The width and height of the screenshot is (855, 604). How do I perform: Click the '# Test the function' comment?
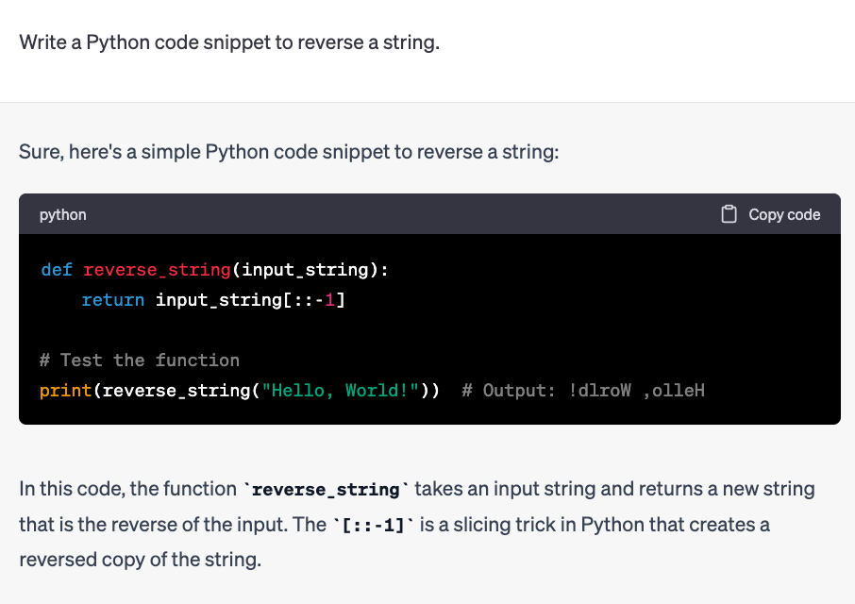(140, 361)
